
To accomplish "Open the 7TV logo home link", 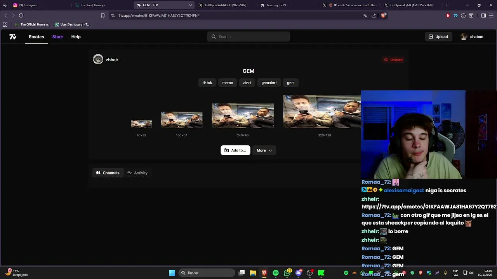I will [x=13, y=37].
